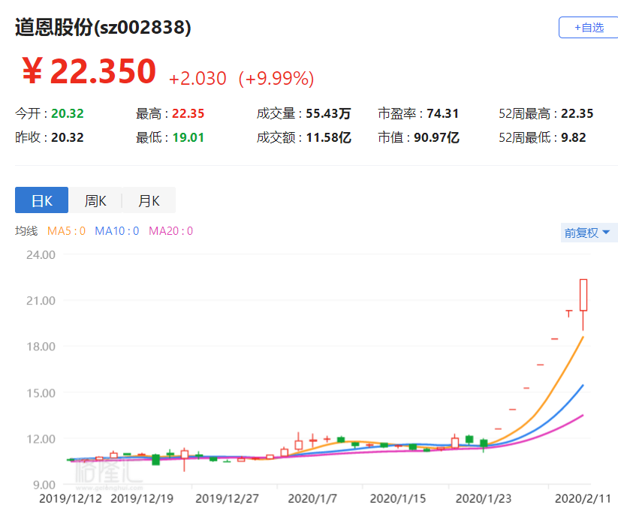Click the 成交量 value 55.43万
Screen dimensions: 618x508
pyautogui.click(x=328, y=113)
